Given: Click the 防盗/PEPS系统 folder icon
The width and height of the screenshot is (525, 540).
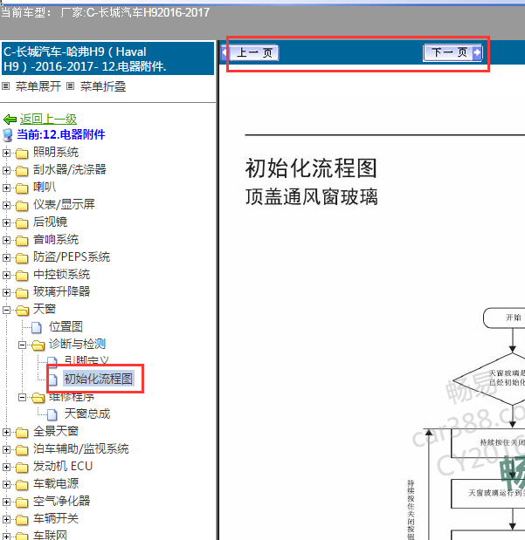Looking at the screenshot, I should [x=22, y=258].
